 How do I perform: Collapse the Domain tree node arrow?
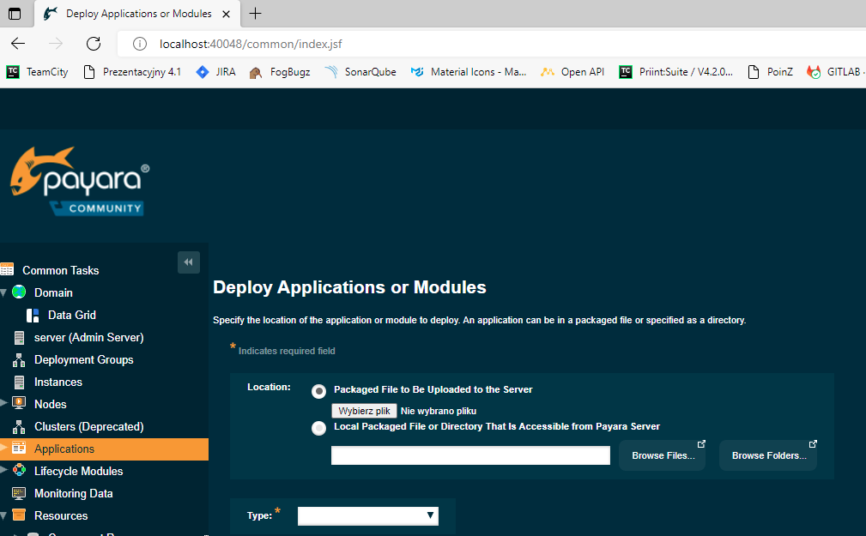pyautogui.click(x=4, y=292)
